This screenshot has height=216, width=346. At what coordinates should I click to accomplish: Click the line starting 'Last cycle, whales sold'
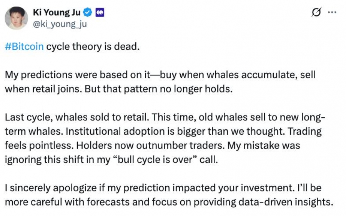[x=165, y=117]
